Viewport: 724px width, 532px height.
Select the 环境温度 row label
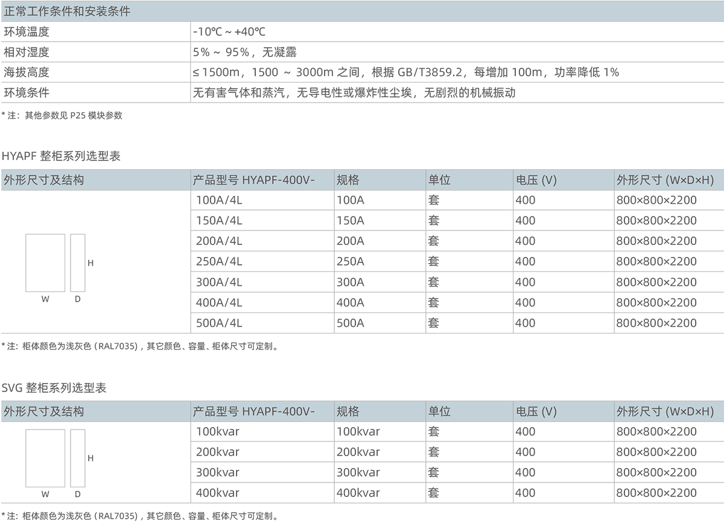27,32
